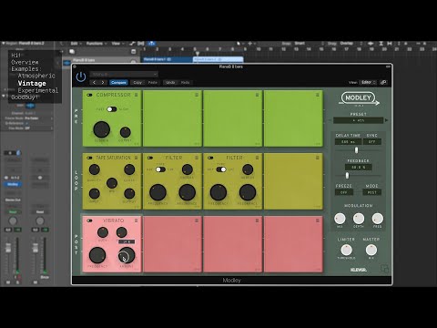
Task: Open menu icon of third empty pink slot
Action: point(257,220)
